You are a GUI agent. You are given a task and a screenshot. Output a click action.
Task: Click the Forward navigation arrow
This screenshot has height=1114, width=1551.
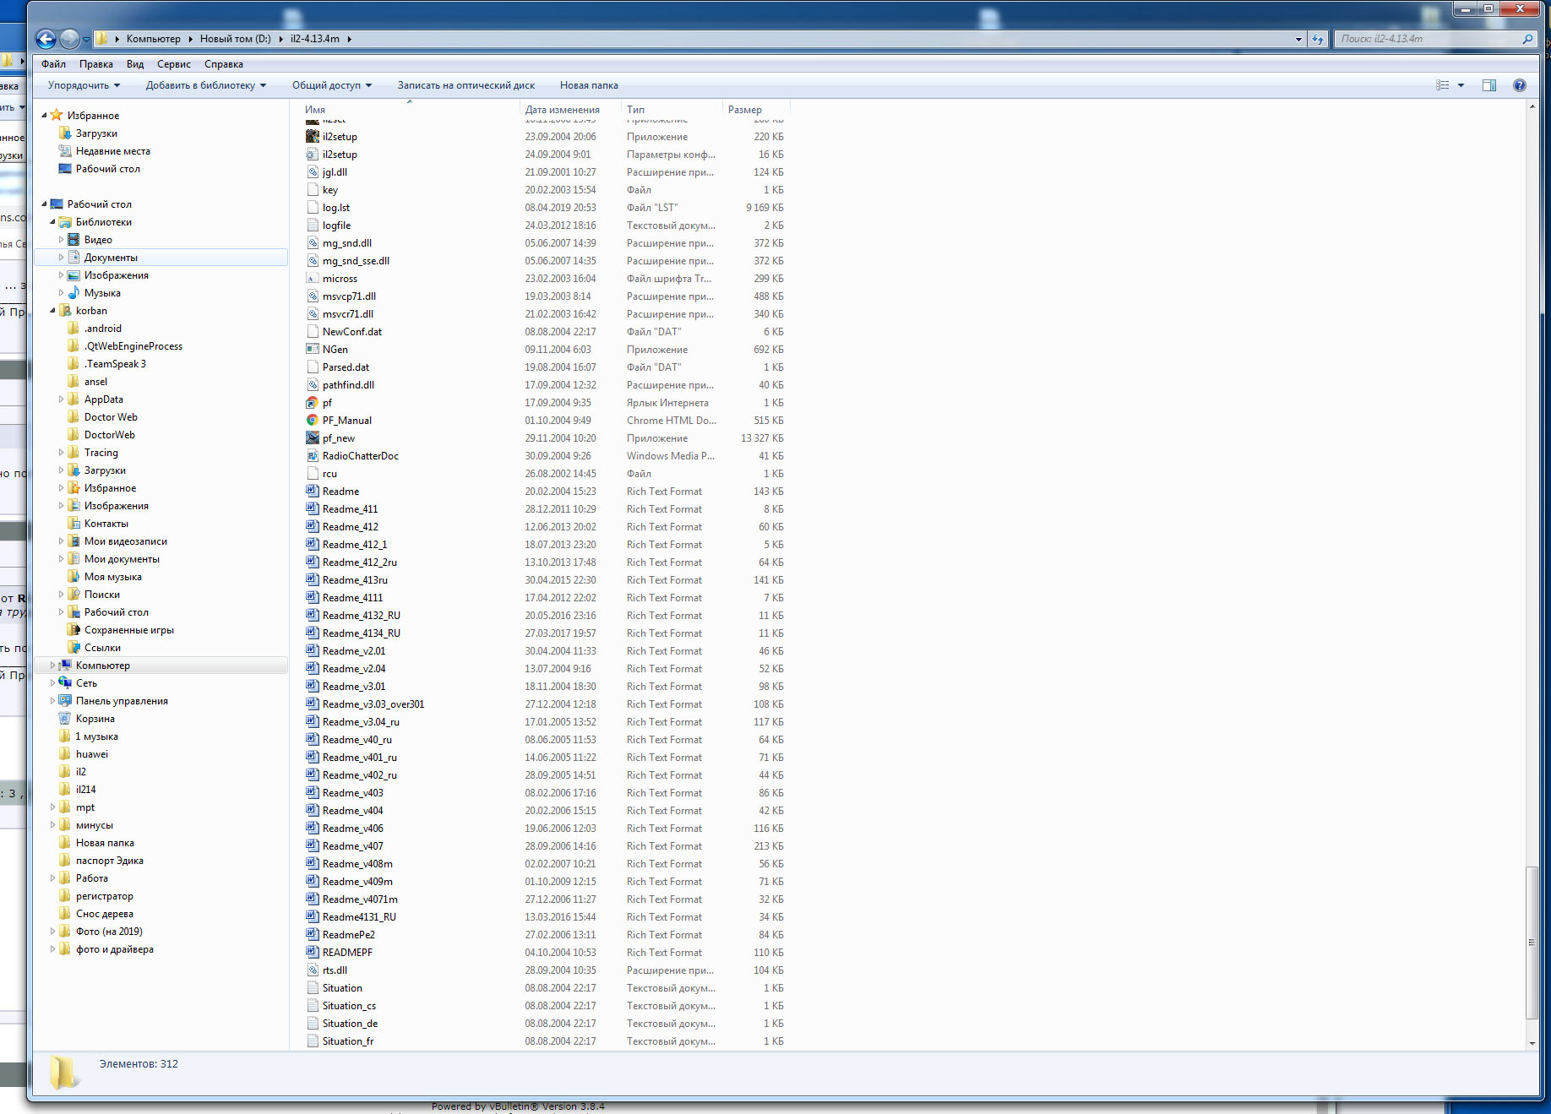click(69, 39)
